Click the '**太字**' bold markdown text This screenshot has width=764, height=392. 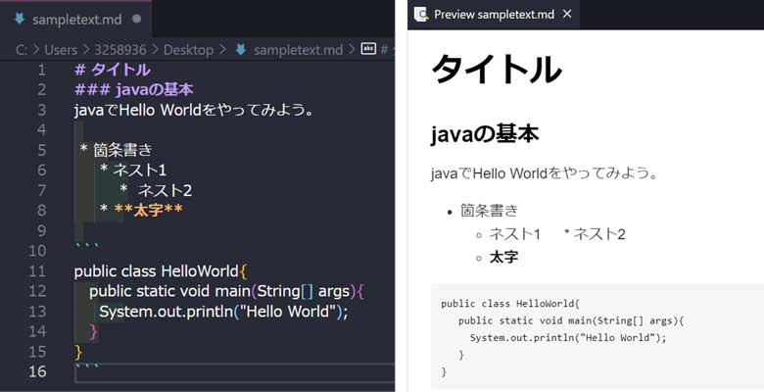point(149,210)
